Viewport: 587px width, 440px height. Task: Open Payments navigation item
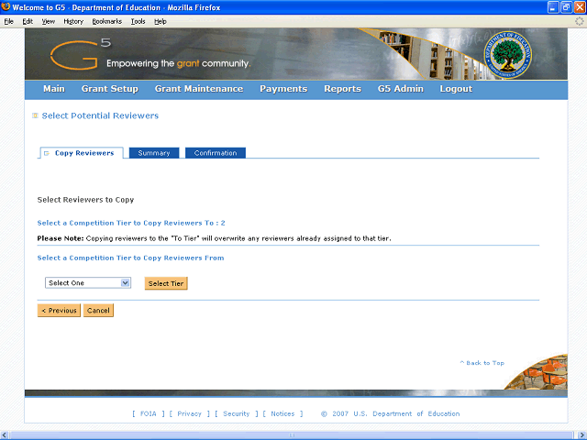tap(283, 89)
